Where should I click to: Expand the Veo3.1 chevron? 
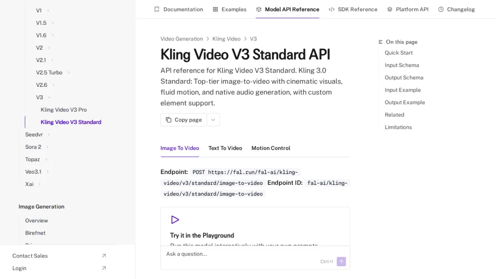(x=48, y=172)
